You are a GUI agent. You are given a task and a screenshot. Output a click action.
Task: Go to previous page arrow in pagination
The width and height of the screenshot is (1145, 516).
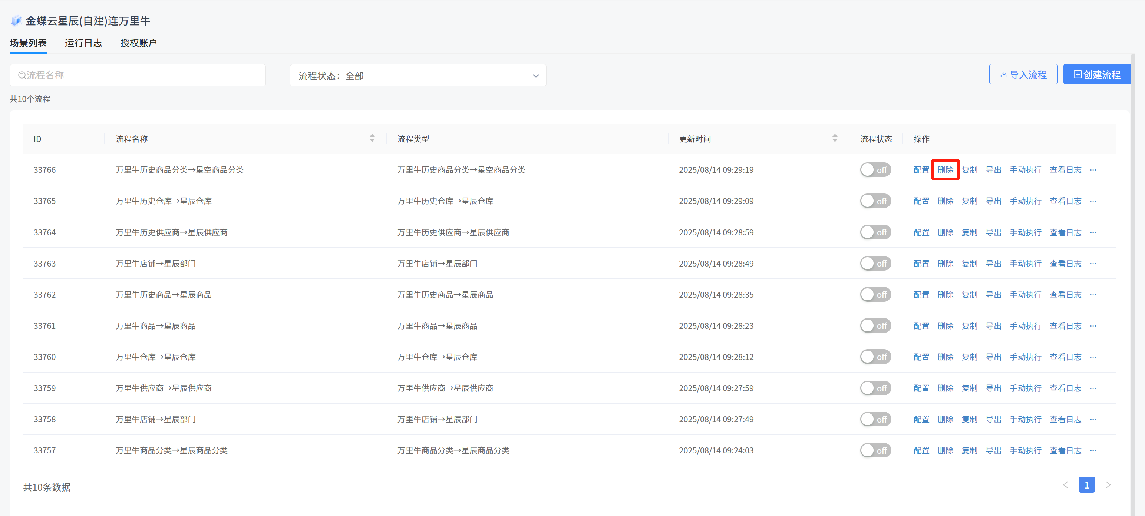click(x=1065, y=485)
